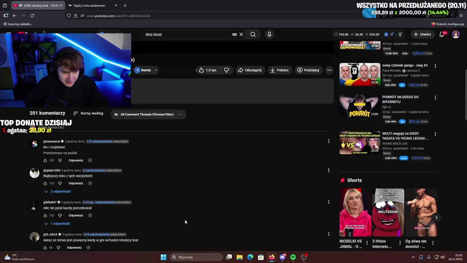Open options menu for @kihel47 comment
Viewport: 467px width, 263px height.
click(x=329, y=202)
